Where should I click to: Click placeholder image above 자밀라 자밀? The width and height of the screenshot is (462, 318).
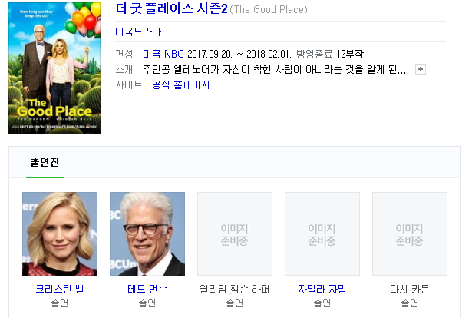point(322,234)
